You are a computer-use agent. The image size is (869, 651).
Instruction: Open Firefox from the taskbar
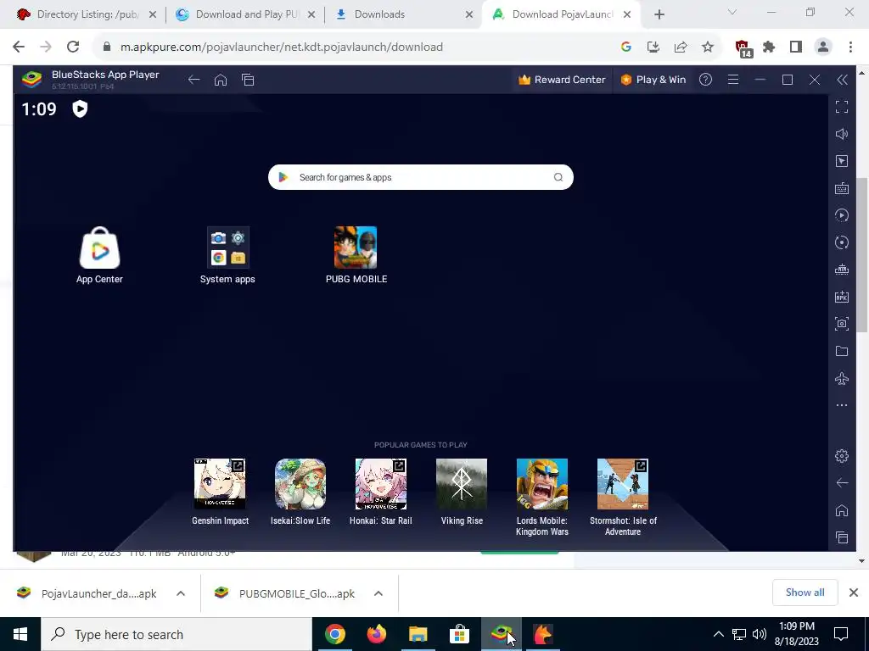coord(376,634)
